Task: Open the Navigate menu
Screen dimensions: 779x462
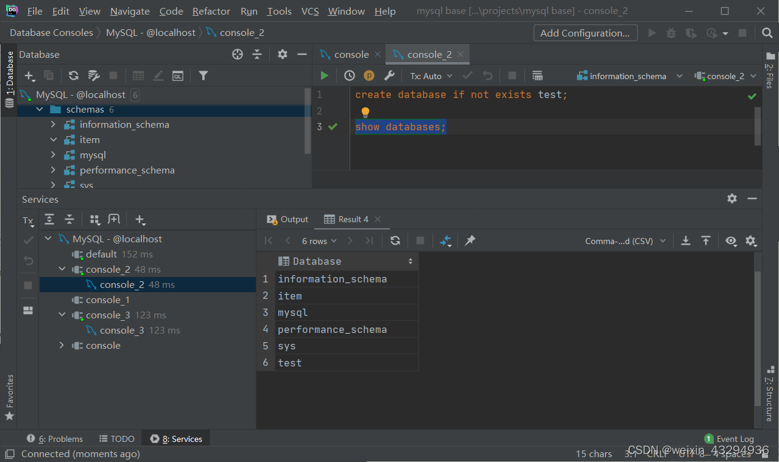Action: [x=130, y=11]
